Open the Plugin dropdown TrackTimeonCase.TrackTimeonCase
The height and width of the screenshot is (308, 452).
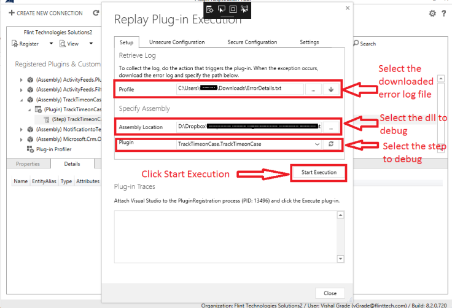coord(249,144)
